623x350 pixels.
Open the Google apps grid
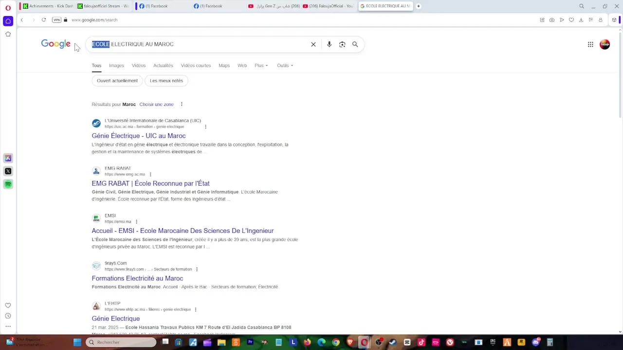tap(590, 44)
